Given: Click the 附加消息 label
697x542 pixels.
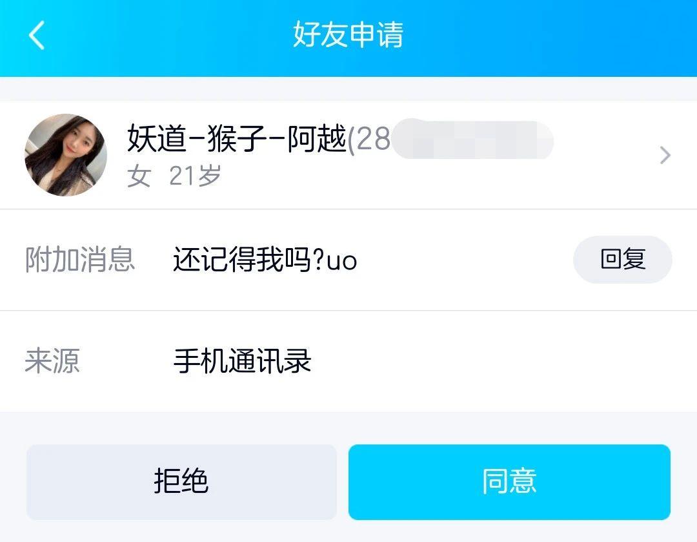Looking at the screenshot, I should (80, 260).
